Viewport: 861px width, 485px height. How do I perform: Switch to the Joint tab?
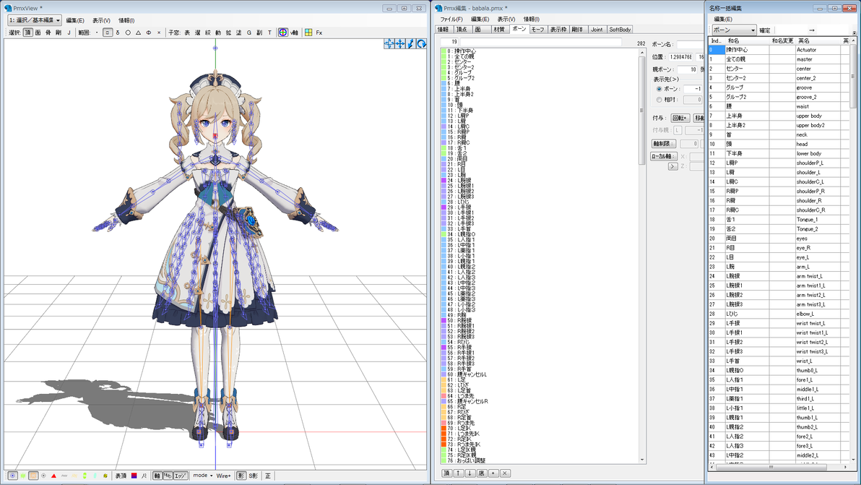597,30
